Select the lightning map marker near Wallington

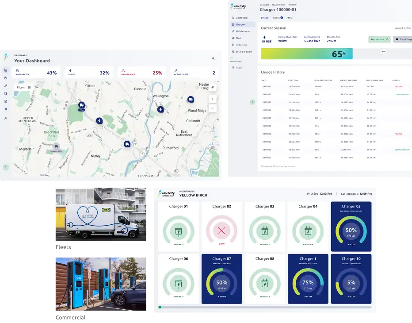point(160,109)
